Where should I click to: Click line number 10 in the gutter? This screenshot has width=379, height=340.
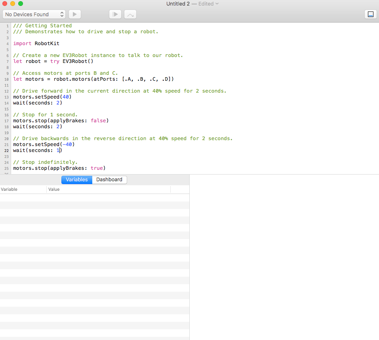(6, 79)
